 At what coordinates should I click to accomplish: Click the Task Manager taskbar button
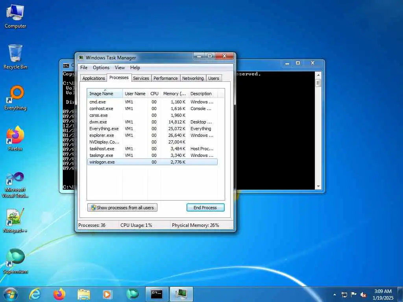pos(181,294)
